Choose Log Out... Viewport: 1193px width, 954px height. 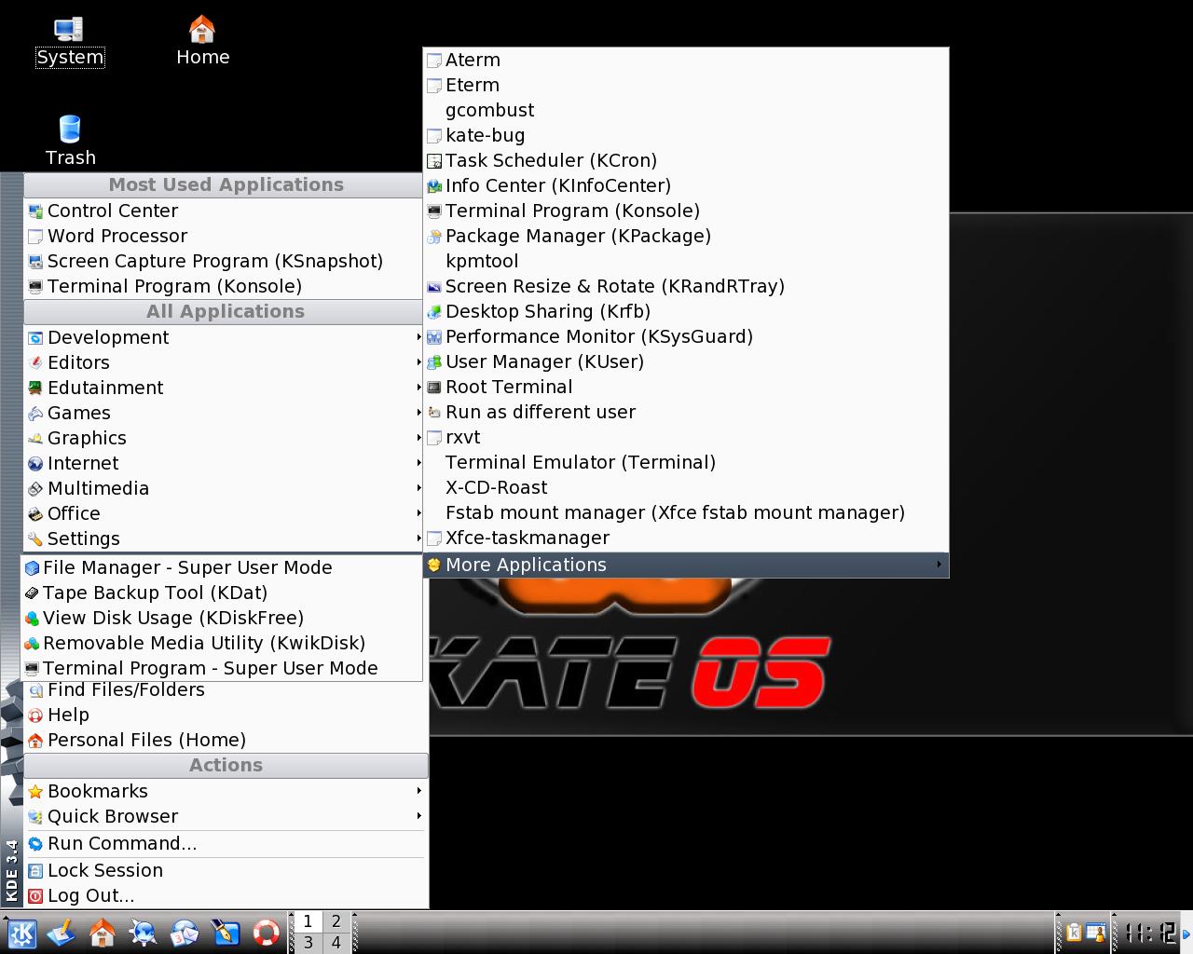pyautogui.click(x=226, y=896)
